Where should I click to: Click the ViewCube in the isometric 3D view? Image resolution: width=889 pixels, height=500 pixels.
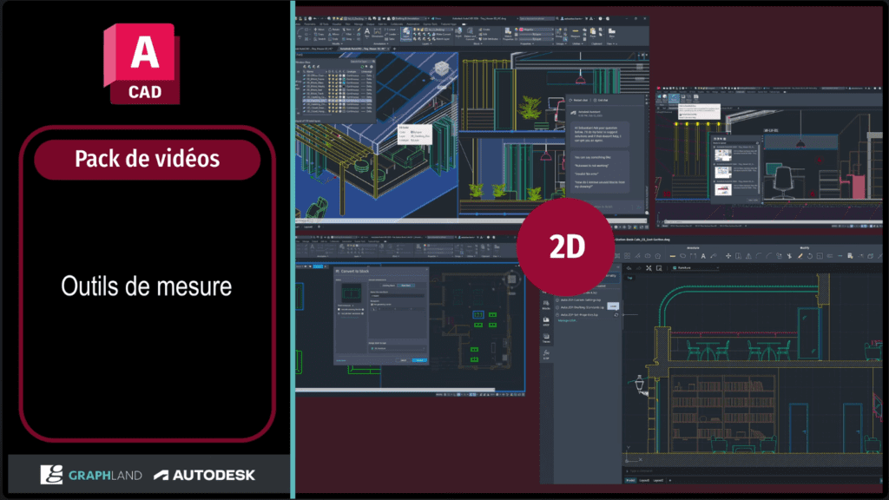point(444,70)
